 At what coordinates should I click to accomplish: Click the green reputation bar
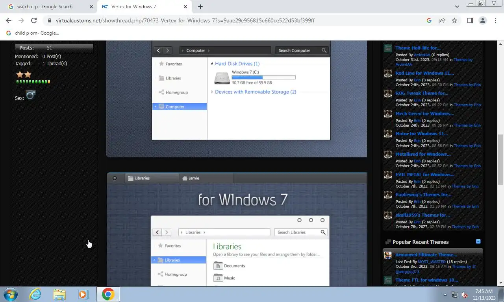pos(33,82)
